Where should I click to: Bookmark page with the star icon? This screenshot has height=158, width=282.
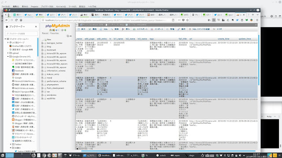click(187, 20)
